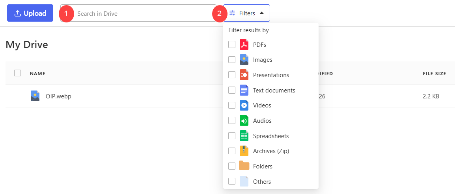Check the Others filter checkbox
The width and height of the screenshot is (455, 194).
(231, 181)
